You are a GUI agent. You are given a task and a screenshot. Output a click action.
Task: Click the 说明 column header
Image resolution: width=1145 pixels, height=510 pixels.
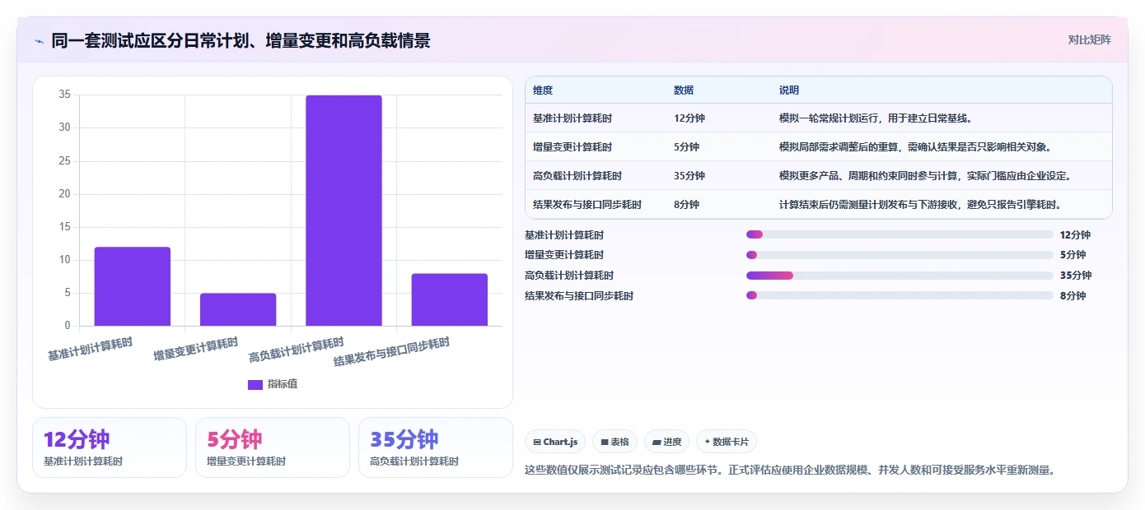[789, 90]
